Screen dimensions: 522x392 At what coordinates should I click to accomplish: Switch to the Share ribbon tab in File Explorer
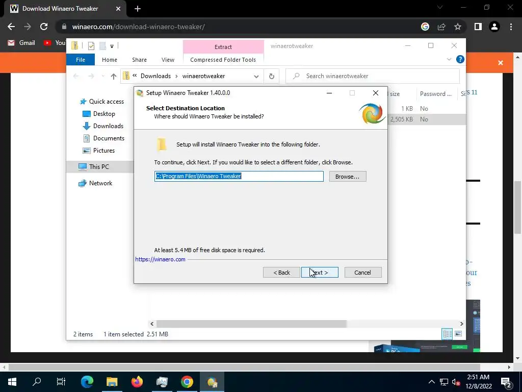(139, 60)
